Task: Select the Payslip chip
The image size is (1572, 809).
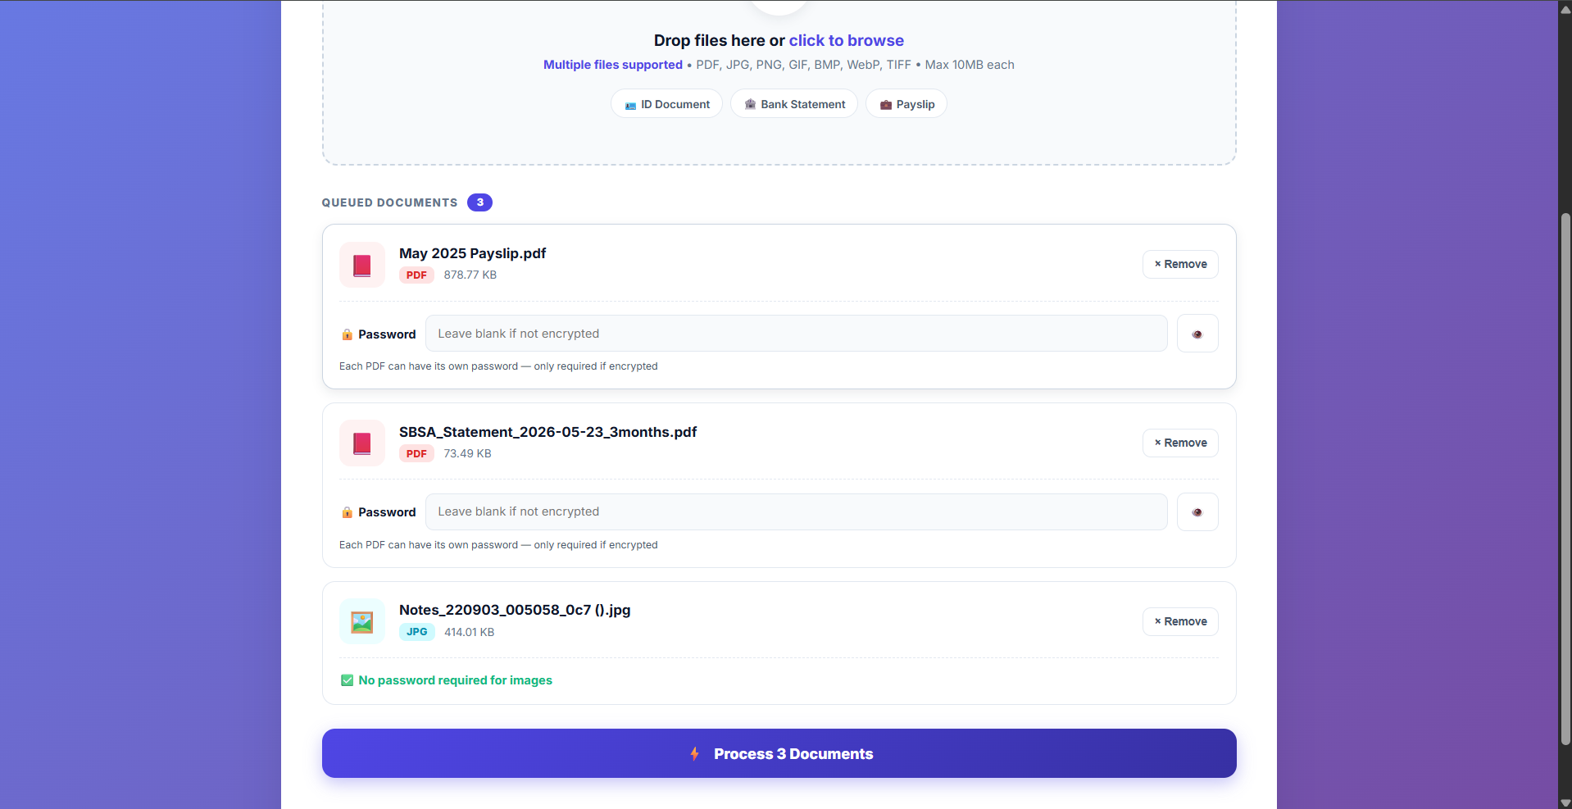Action: [x=906, y=104]
